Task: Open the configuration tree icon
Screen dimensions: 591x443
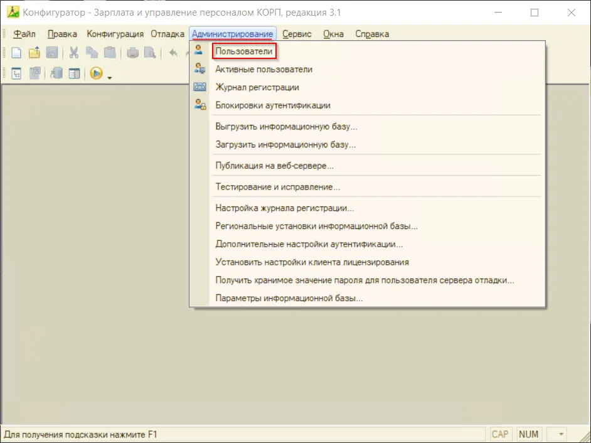Action: (x=17, y=73)
